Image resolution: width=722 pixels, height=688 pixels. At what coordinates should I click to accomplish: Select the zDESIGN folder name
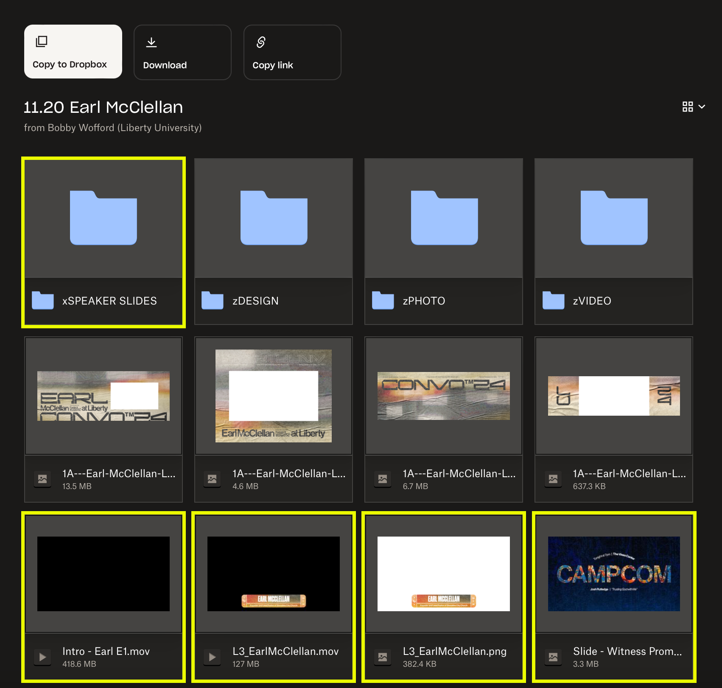coord(255,301)
